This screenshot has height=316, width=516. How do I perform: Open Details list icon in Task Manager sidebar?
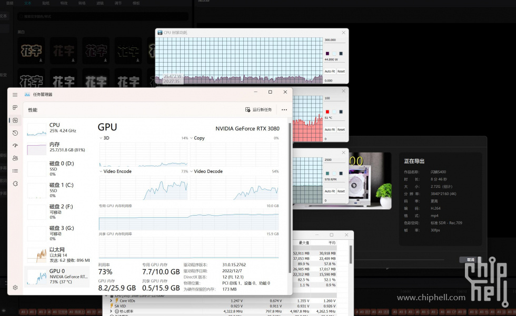click(15, 171)
